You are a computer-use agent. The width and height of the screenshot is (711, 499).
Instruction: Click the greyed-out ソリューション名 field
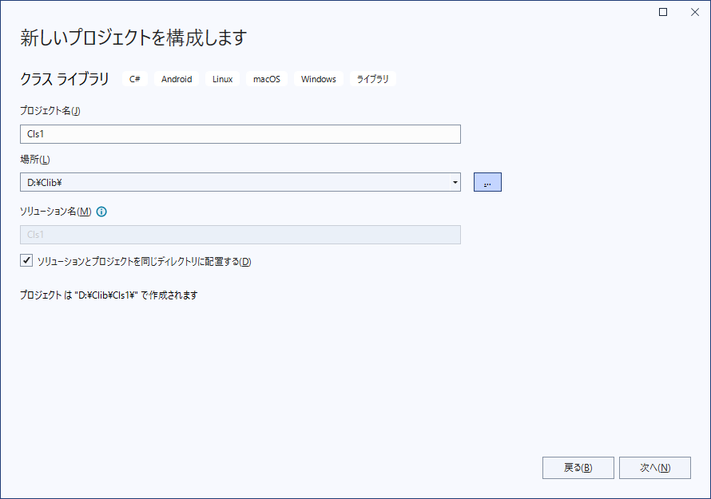(240, 235)
